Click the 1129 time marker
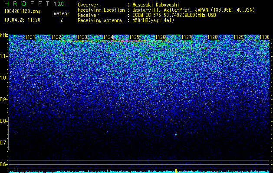The width and height of the screenshot is (273, 173). [238, 37]
